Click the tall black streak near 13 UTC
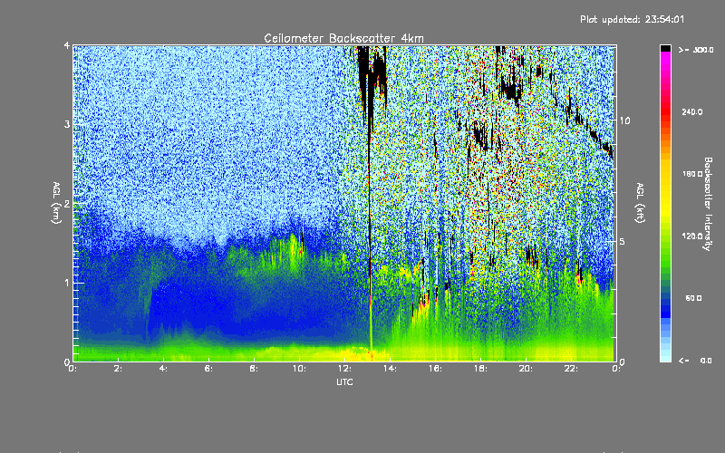The width and height of the screenshot is (725, 453). pos(370,198)
